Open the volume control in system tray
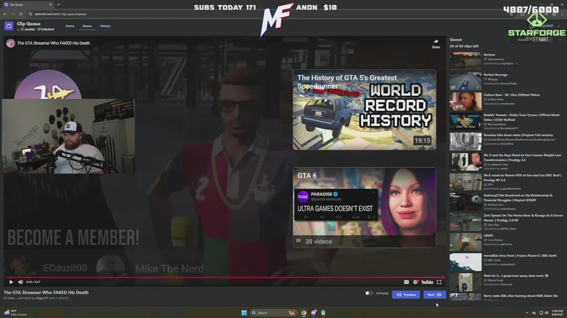 [x=546, y=313]
